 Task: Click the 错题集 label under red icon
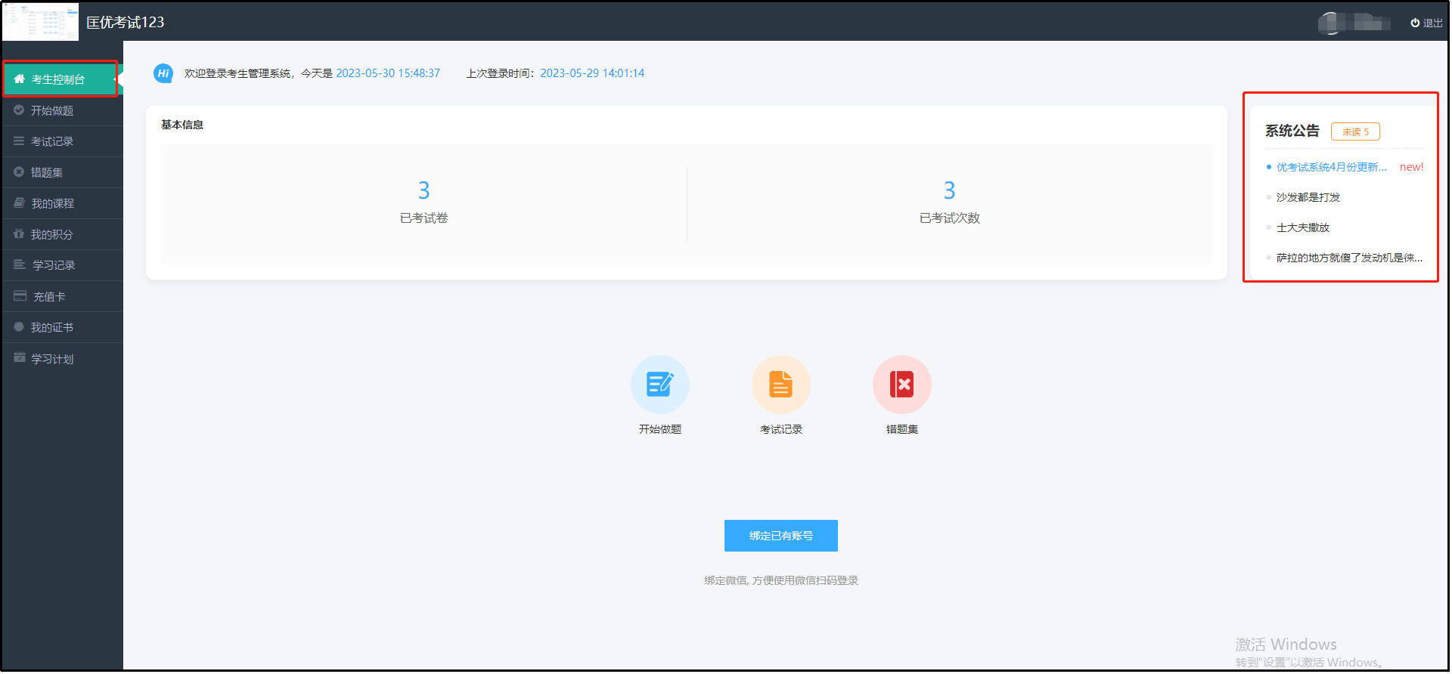(x=901, y=429)
